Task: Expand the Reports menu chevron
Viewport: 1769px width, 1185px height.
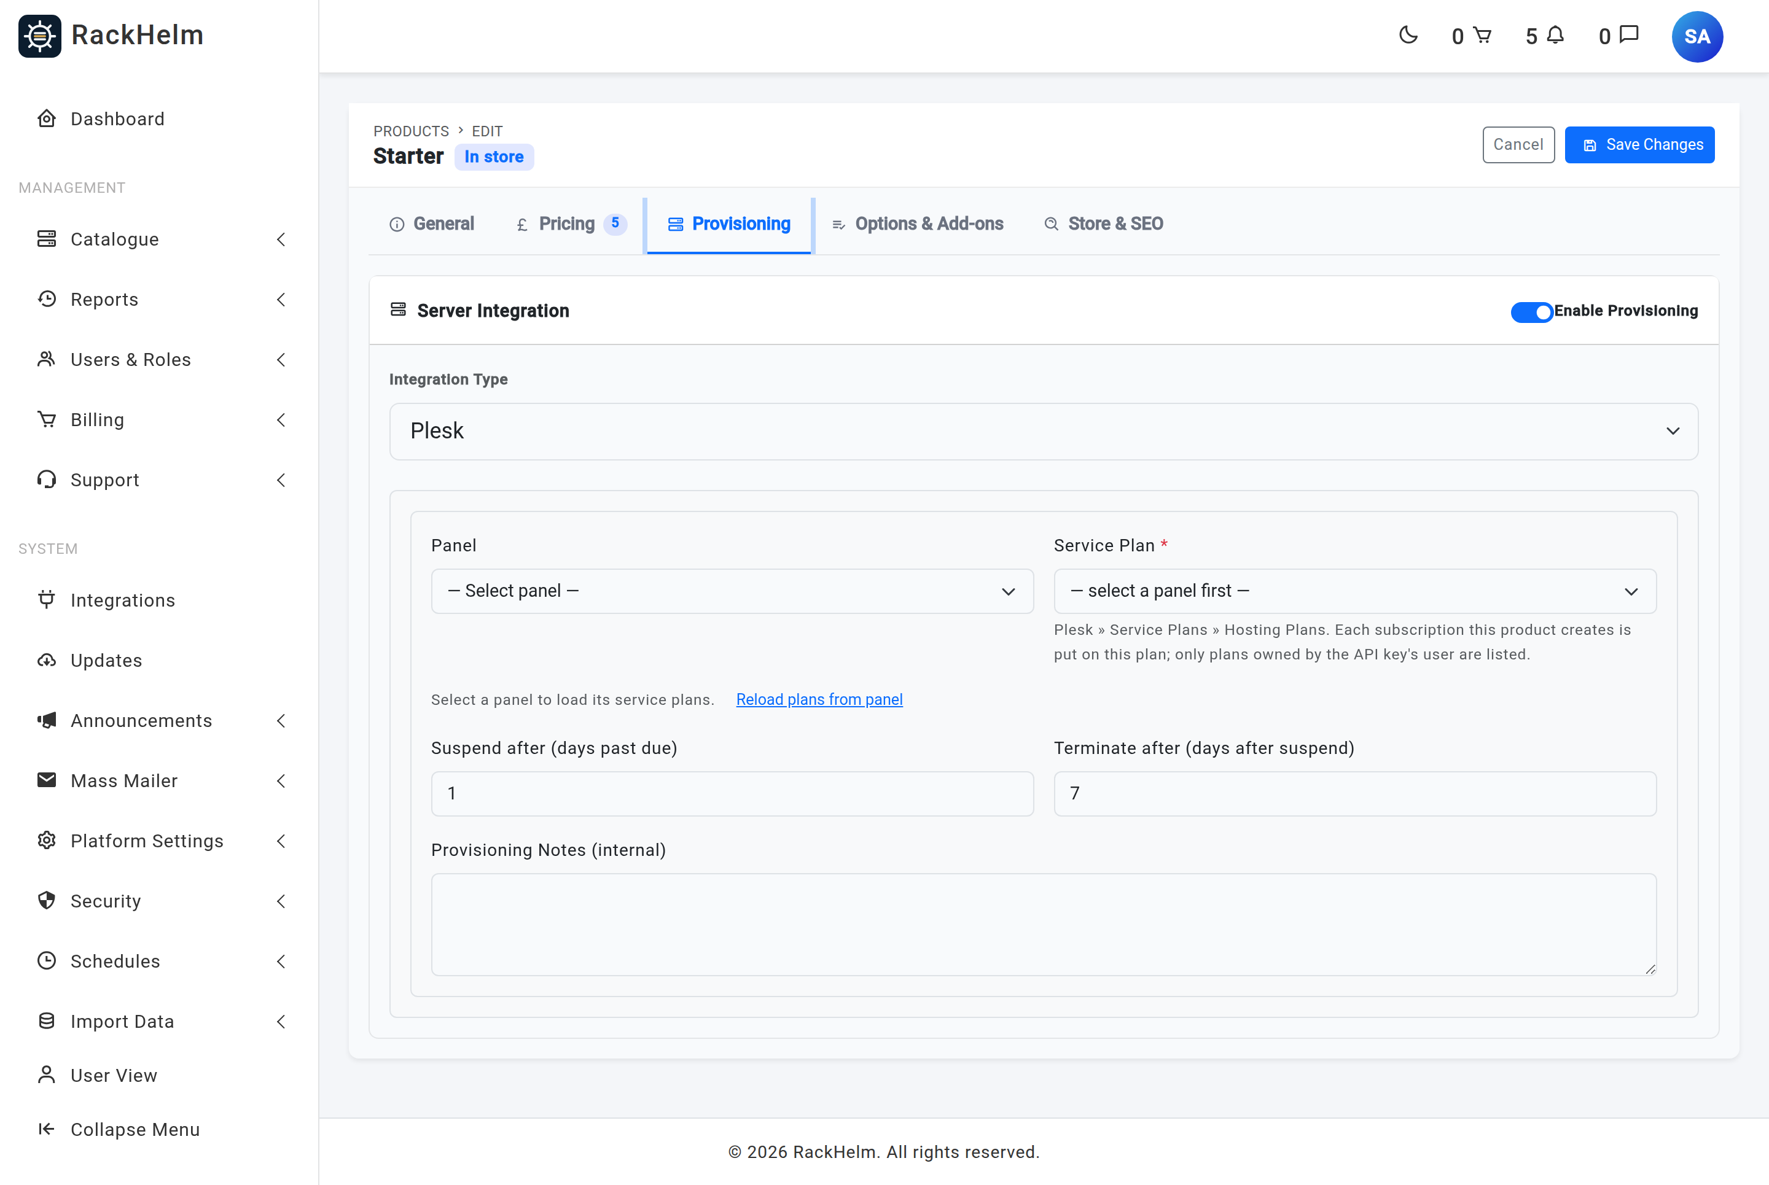Action: coord(281,300)
